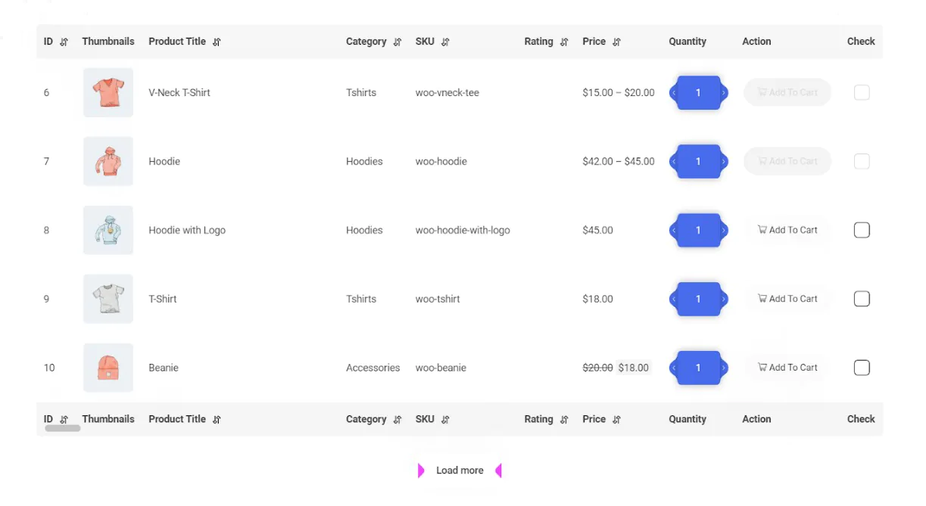Click the Category header to sort products
This screenshot has width=926, height=506.
point(366,42)
